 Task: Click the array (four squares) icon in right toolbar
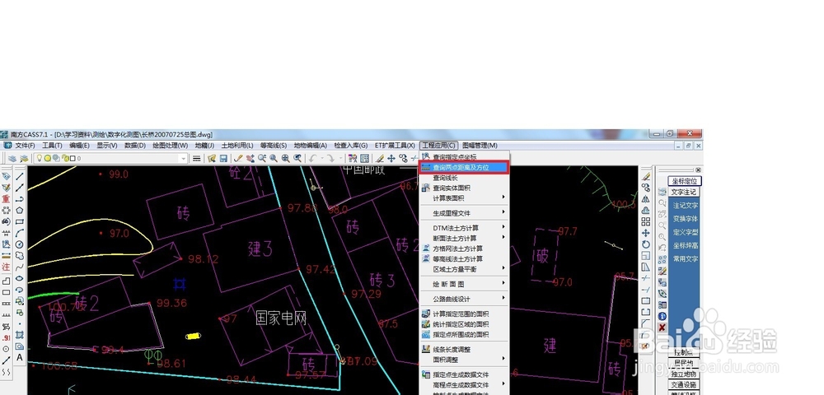[x=646, y=221]
